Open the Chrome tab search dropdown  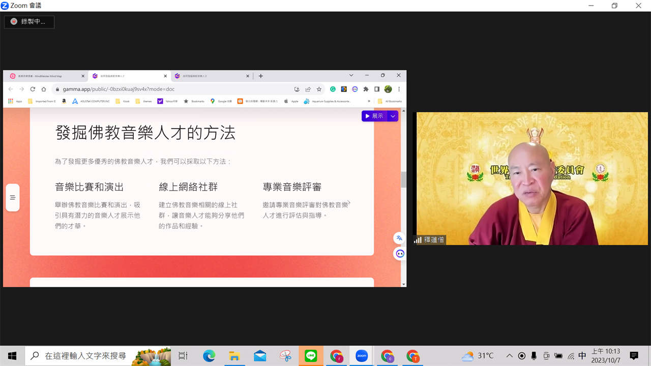pyautogui.click(x=351, y=76)
